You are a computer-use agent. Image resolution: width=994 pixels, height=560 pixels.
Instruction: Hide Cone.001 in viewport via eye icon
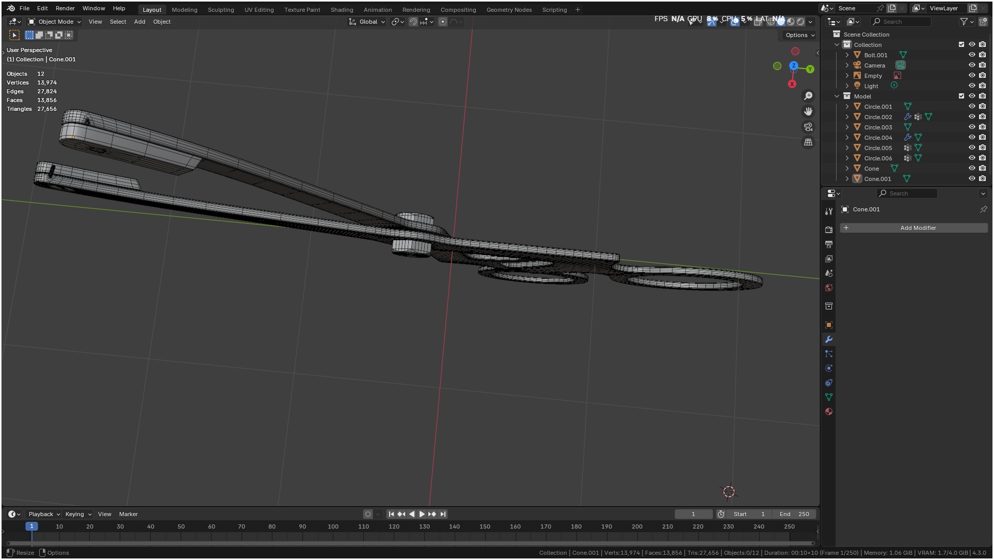click(972, 179)
